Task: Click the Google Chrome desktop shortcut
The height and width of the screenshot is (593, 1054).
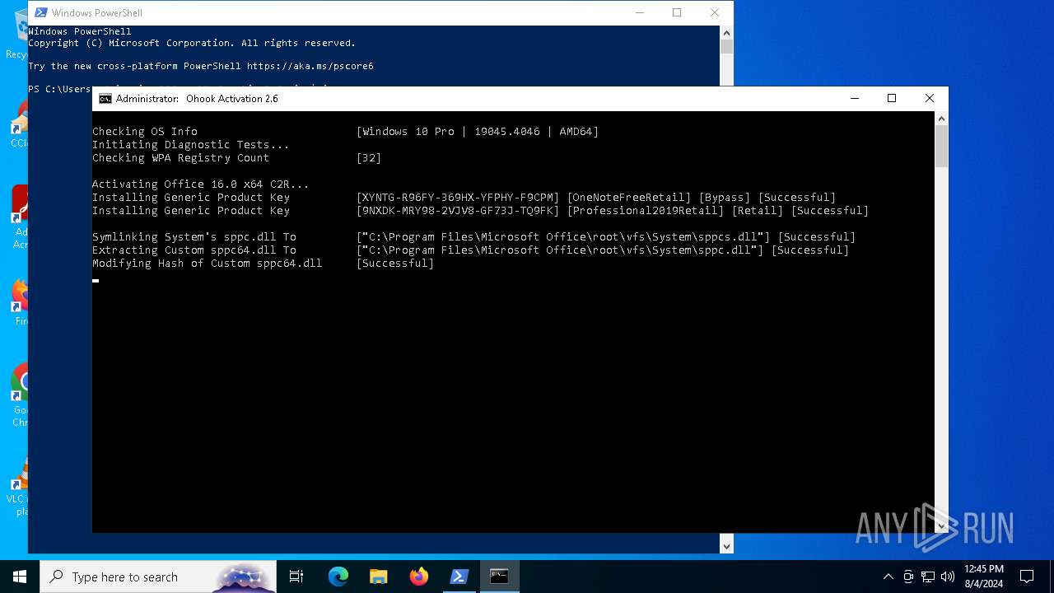Action: [20, 395]
